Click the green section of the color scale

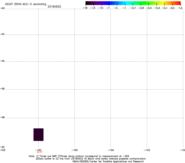(145, 3)
